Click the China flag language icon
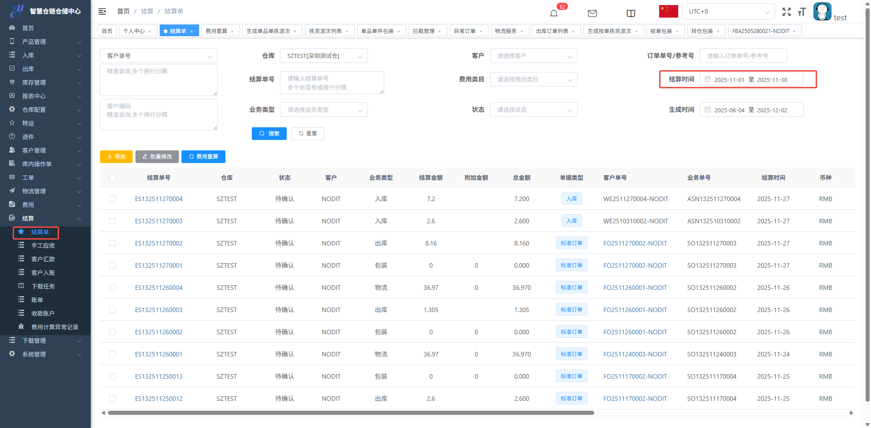871x428 pixels. pyautogui.click(x=668, y=11)
